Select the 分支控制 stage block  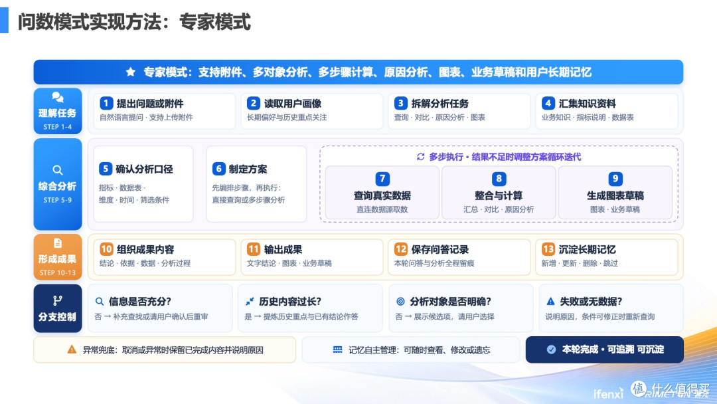click(58, 308)
